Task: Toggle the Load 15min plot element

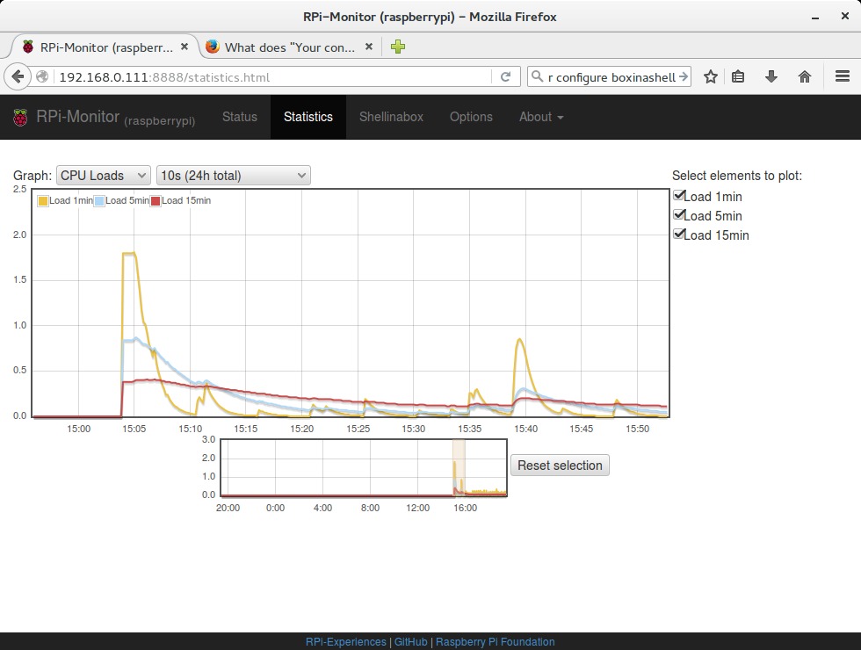Action: (678, 234)
